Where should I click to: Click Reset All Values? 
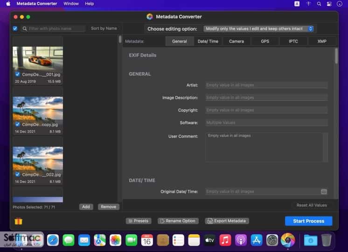(312, 205)
